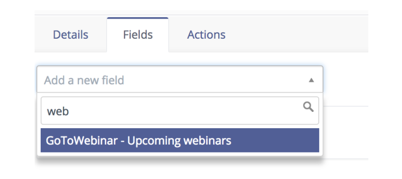402x179 pixels.
Task: Place the cursor after the text web
Action: (70, 111)
